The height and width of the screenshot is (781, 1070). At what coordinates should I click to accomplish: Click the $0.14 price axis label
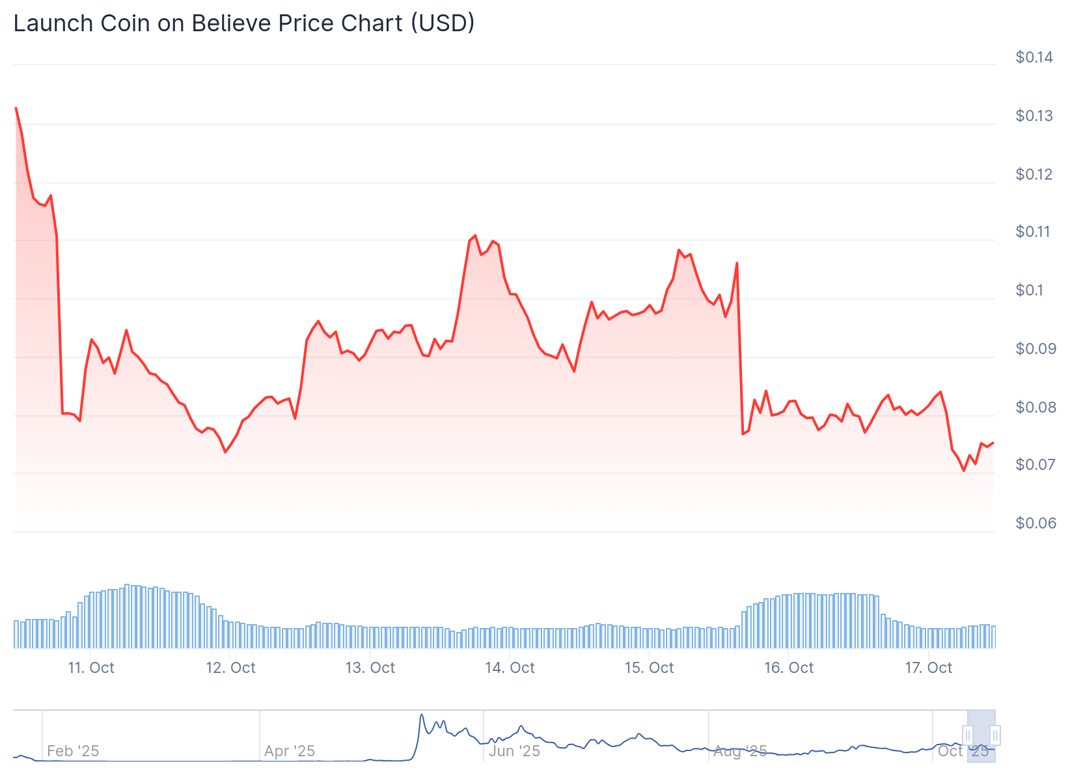1034,57
